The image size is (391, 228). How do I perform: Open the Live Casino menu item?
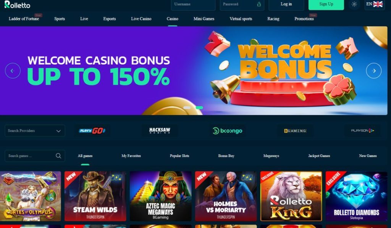click(141, 19)
